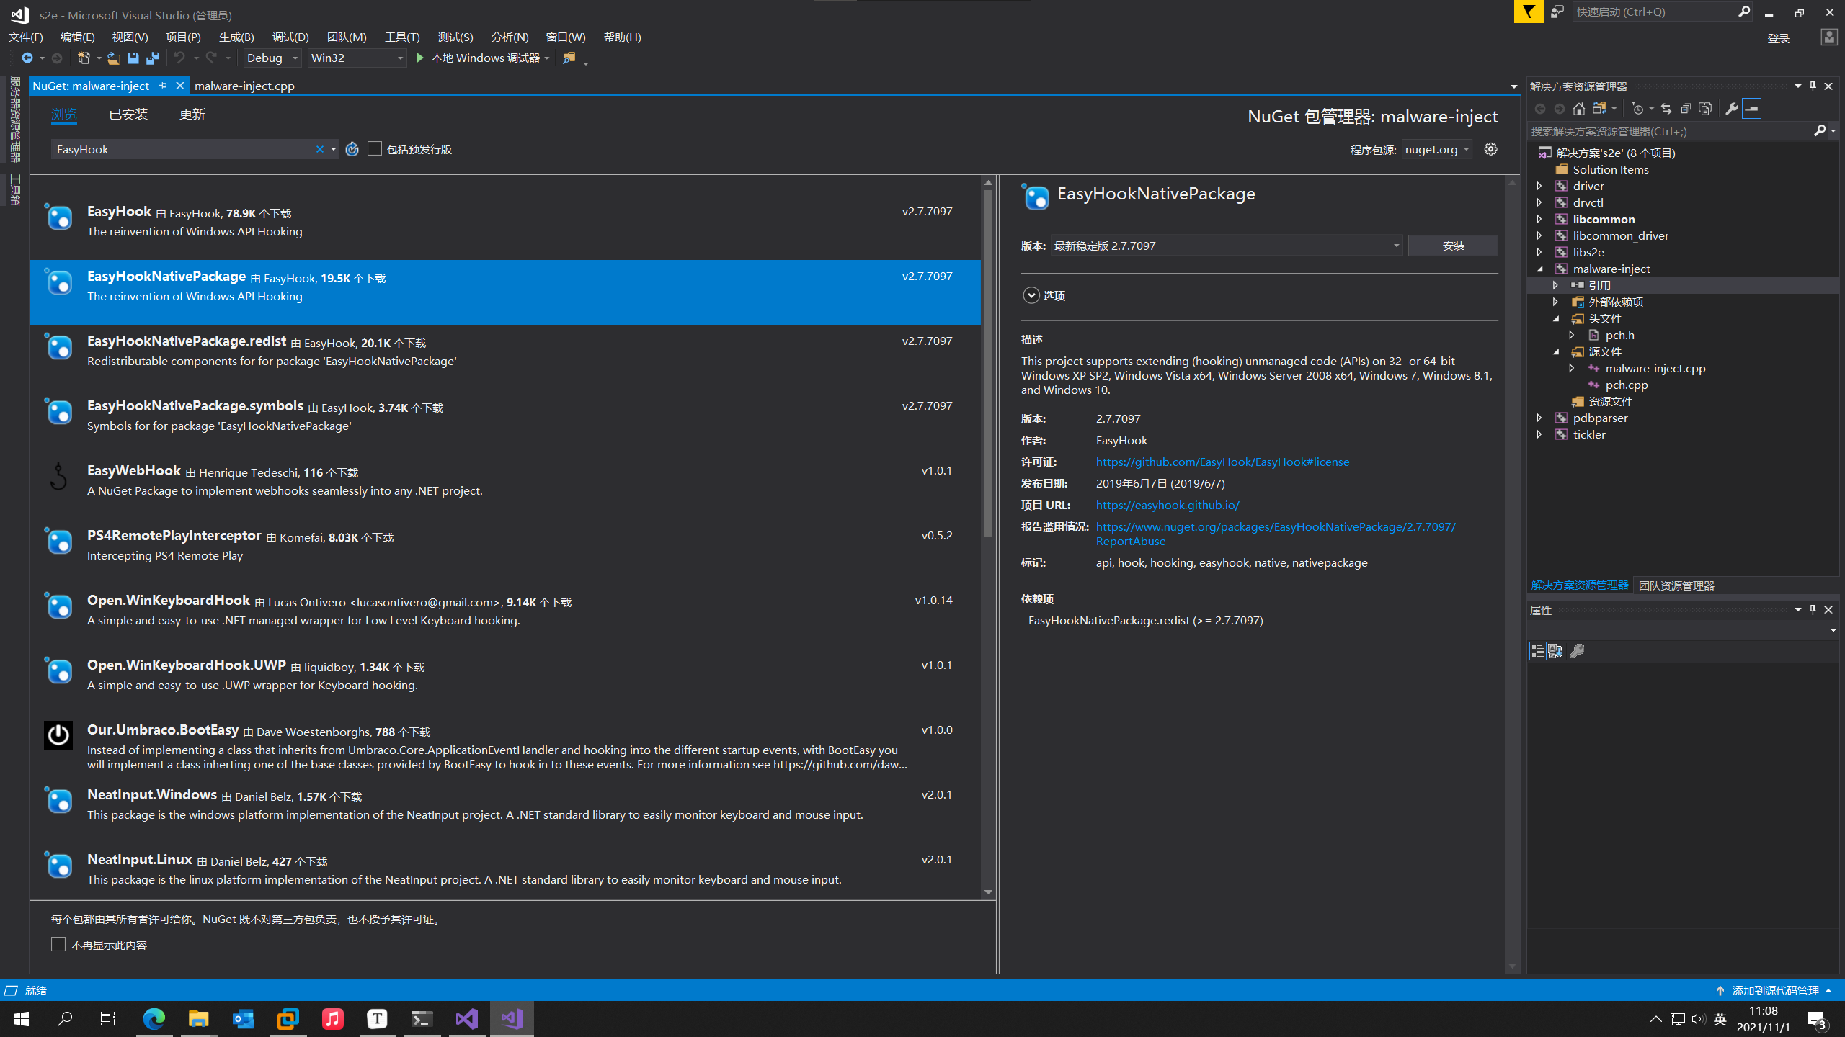Switch to malware-inject.cpp editor tab

pos(244,86)
